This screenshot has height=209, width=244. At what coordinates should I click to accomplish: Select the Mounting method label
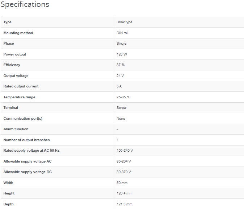click(x=18, y=33)
